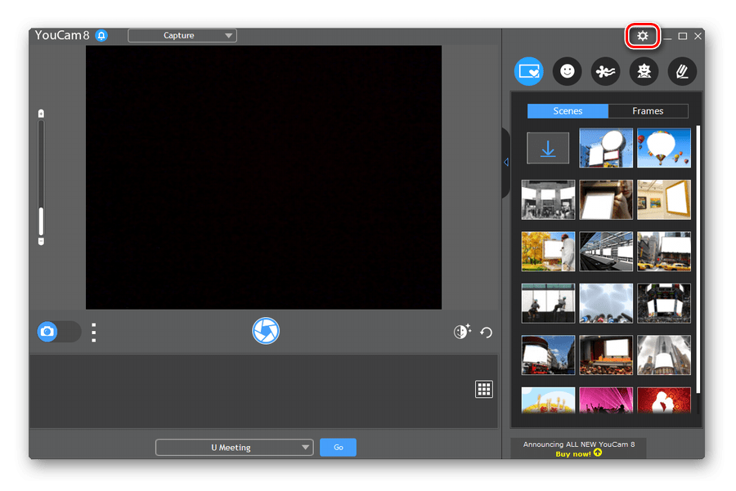The image size is (736, 491).
Task: Select the scenes and frames effects icon
Action: tap(529, 72)
